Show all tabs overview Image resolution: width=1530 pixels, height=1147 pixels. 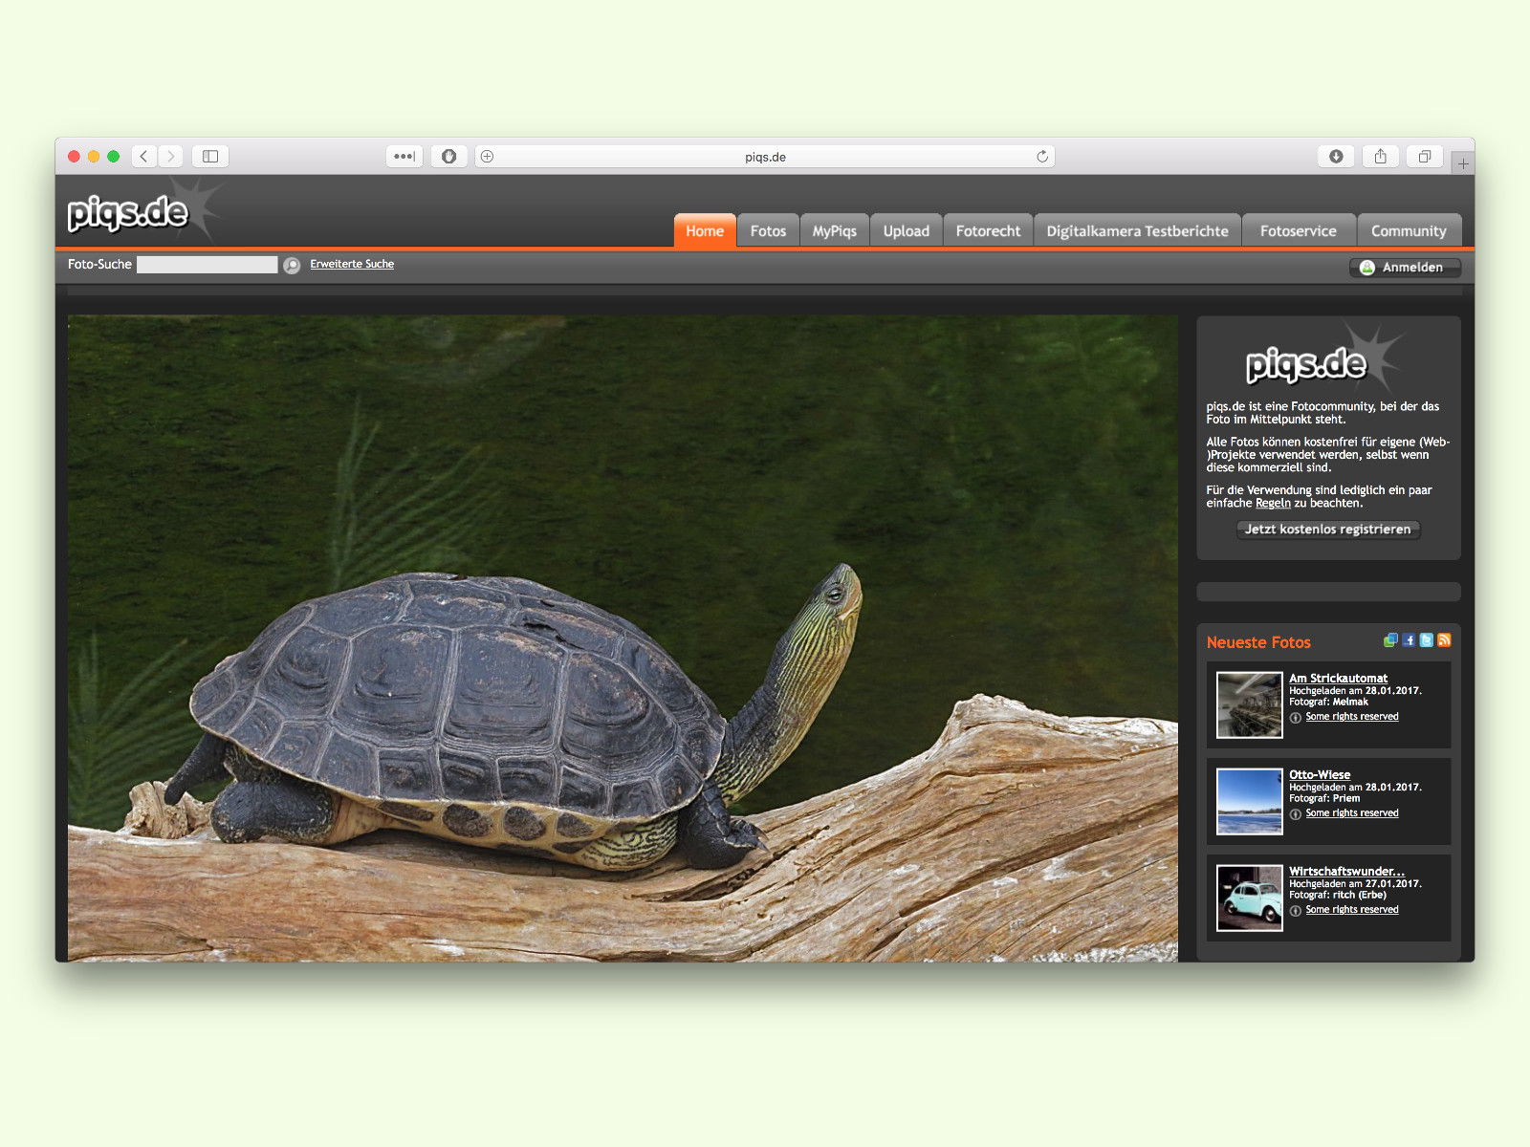[1424, 156]
